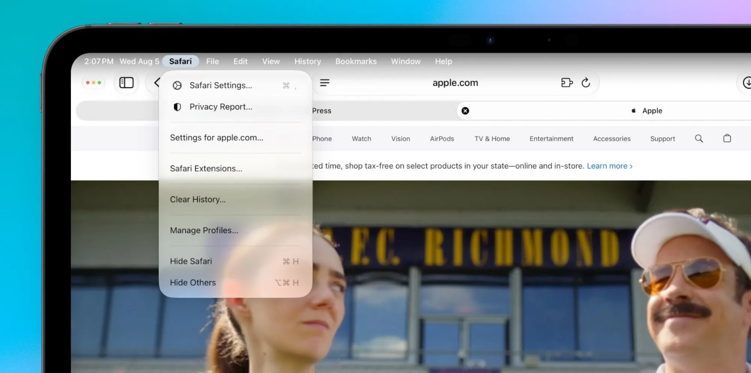The height and width of the screenshot is (373, 751).
Task: Open the extensions icon beside reload
Action: [567, 83]
